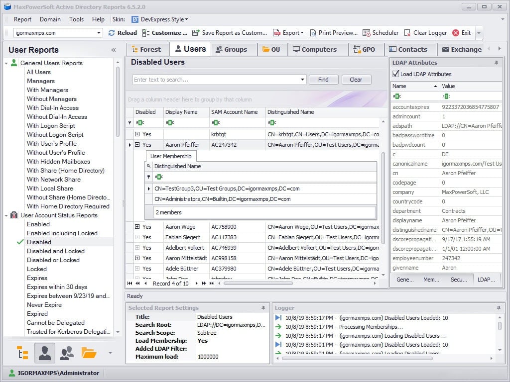
Task: Sort by Display Name column header
Action: (x=186, y=112)
